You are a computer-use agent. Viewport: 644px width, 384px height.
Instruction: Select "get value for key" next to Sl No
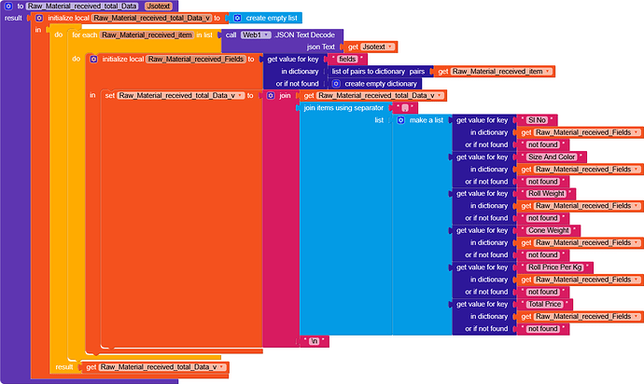click(483, 120)
